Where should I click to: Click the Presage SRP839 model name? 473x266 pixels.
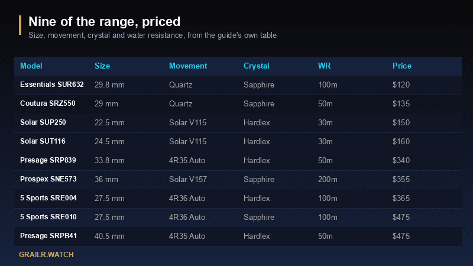48,160
